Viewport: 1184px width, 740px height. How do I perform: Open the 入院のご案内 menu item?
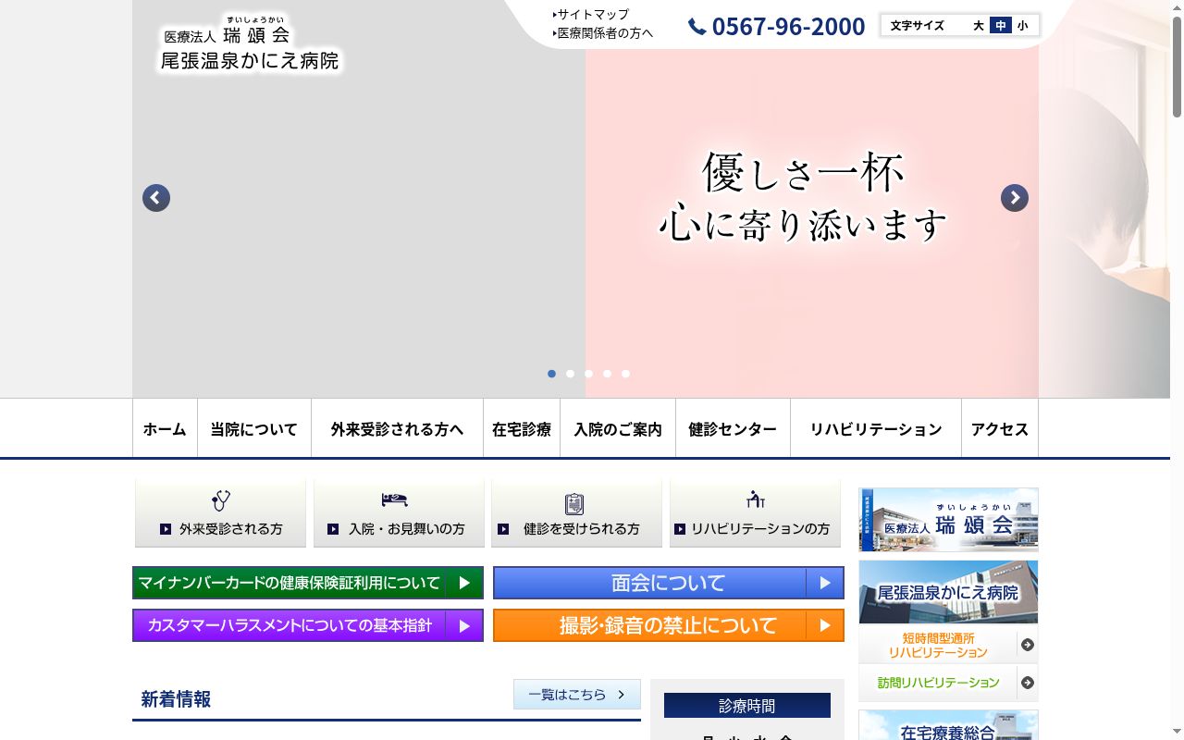pos(618,428)
